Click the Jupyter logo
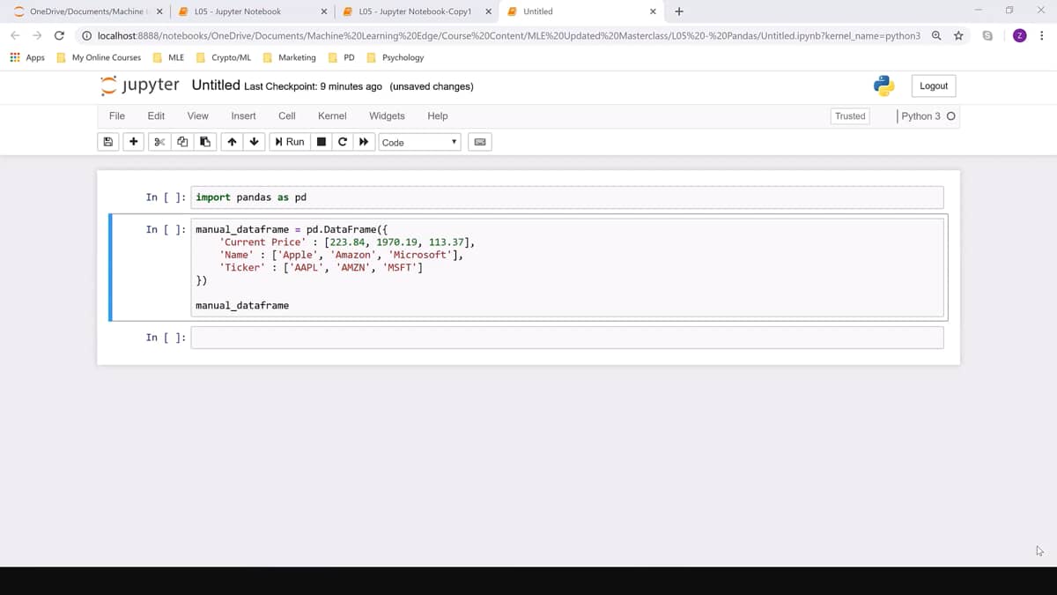1057x595 pixels. 140,86
